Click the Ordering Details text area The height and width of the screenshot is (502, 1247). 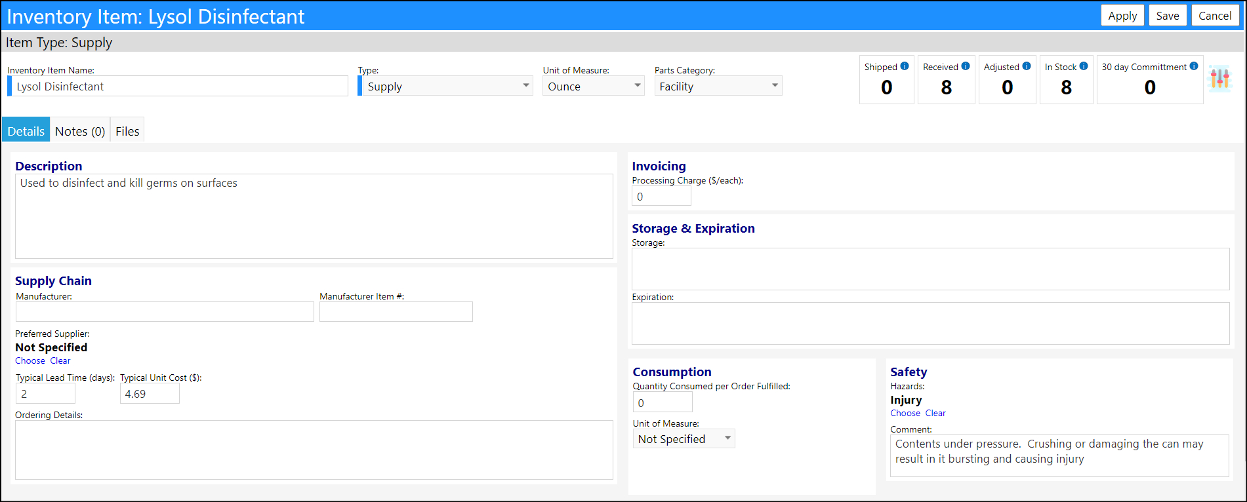(314, 450)
